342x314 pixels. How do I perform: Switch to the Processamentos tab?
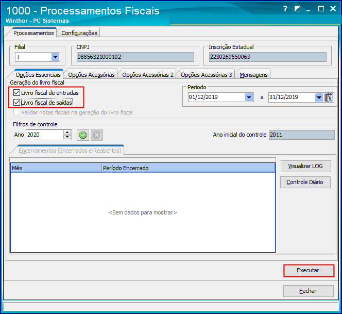(x=33, y=33)
